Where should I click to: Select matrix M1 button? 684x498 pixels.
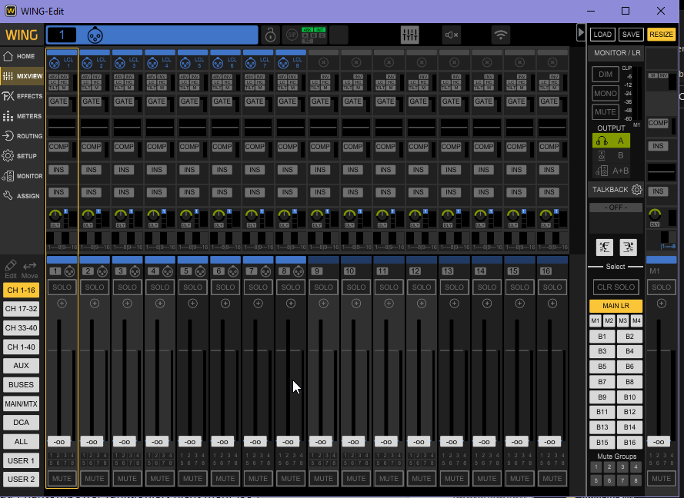click(x=595, y=321)
